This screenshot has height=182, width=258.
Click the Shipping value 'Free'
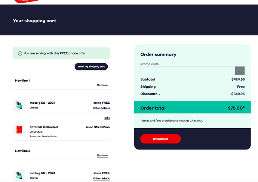pos(241,87)
